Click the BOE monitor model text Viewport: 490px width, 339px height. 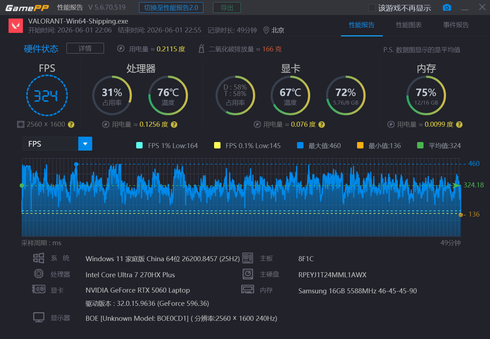[182, 318]
